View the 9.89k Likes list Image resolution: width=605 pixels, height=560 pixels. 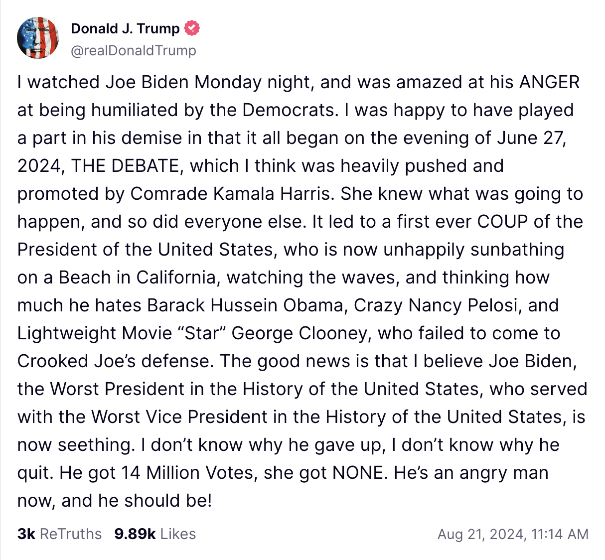coord(155,534)
